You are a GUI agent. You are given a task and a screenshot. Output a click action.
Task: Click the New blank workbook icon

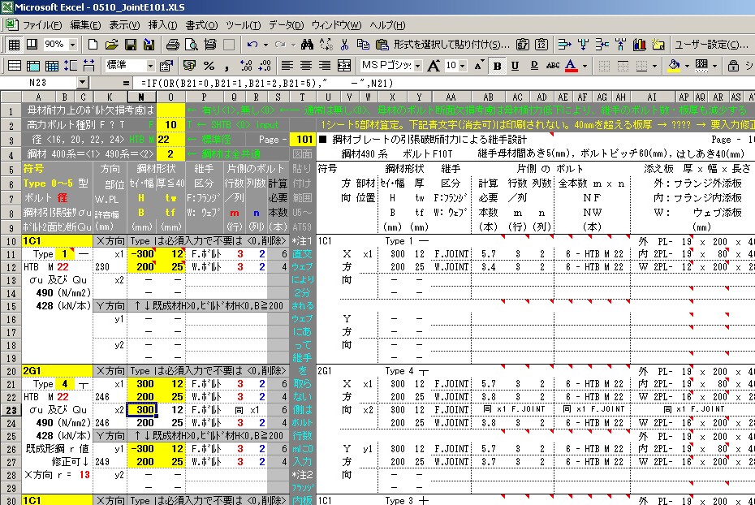click(93, 45)
